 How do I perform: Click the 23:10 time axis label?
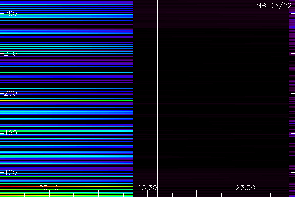[x=49, y=188]
